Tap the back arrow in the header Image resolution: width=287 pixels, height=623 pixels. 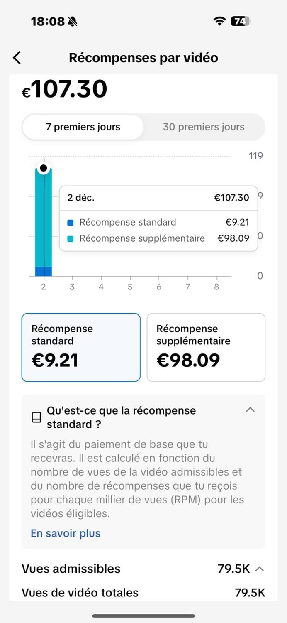pyautogui.click(x=17, y=58)
